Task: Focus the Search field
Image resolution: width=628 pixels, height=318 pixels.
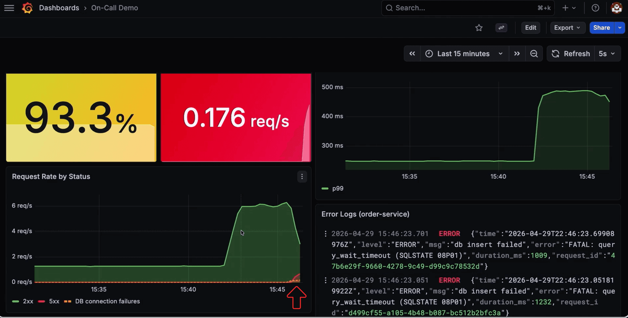Action: (468, 8)
